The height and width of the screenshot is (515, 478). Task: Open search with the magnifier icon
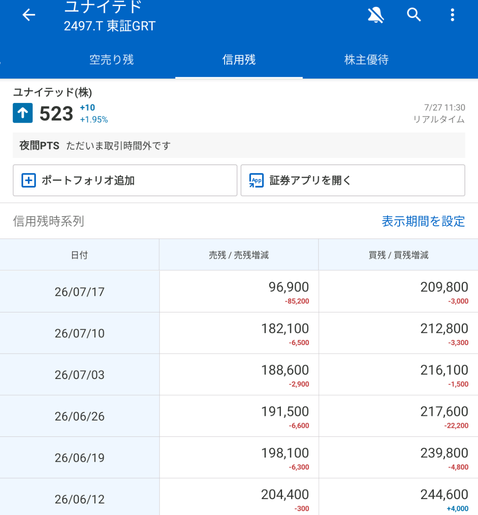click(414, 15)
